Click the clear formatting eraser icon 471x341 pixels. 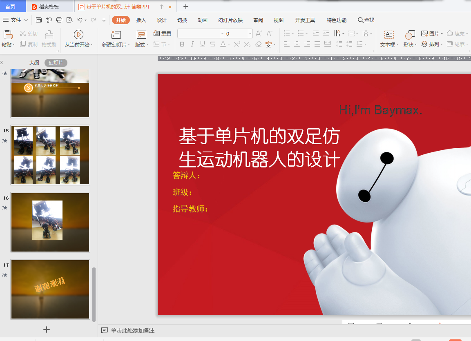point(258,45)
